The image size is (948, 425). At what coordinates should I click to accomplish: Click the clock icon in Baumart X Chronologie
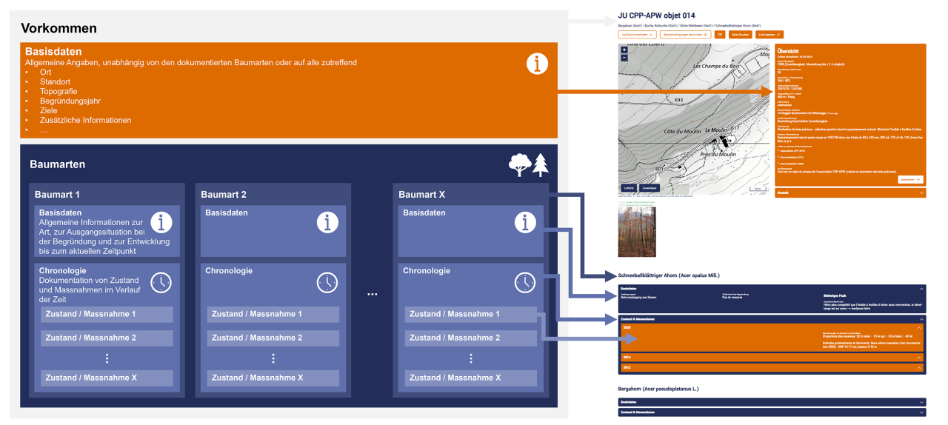[x=525, y=282]
